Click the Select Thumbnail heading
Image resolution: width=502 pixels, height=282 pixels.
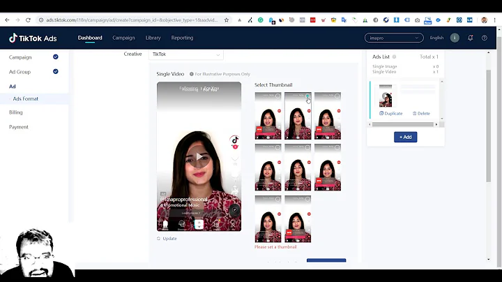pyautogui.click(x=273, y=85)
